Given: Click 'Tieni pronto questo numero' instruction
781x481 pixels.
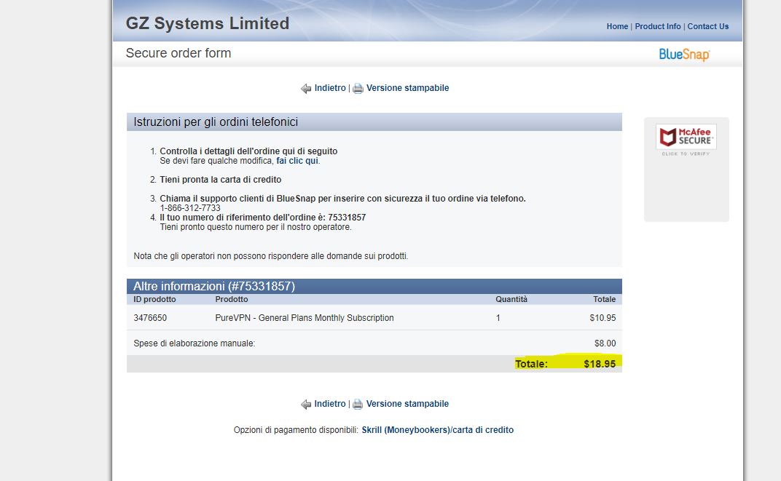Looking at the screenshot, I should click(256, 227).
